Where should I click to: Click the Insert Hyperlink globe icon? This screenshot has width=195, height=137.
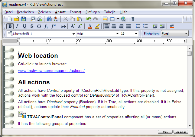coord(123,19)
